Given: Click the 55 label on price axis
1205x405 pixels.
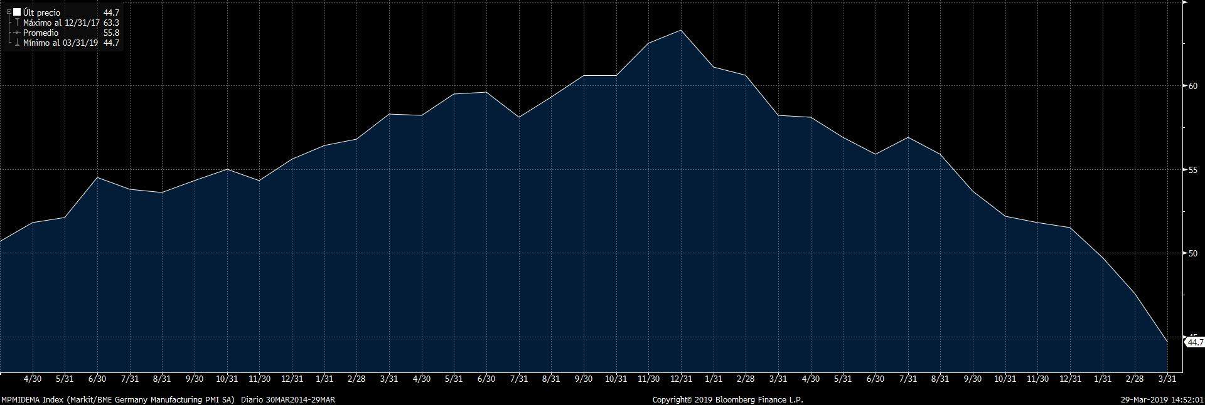Looking at the screenshot, I should pos(1192,170).
